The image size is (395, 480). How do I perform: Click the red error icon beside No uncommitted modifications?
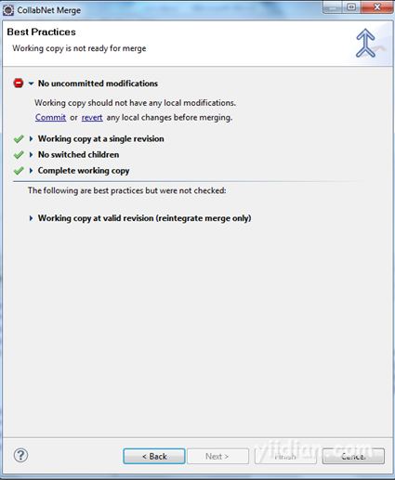[19, 84]
